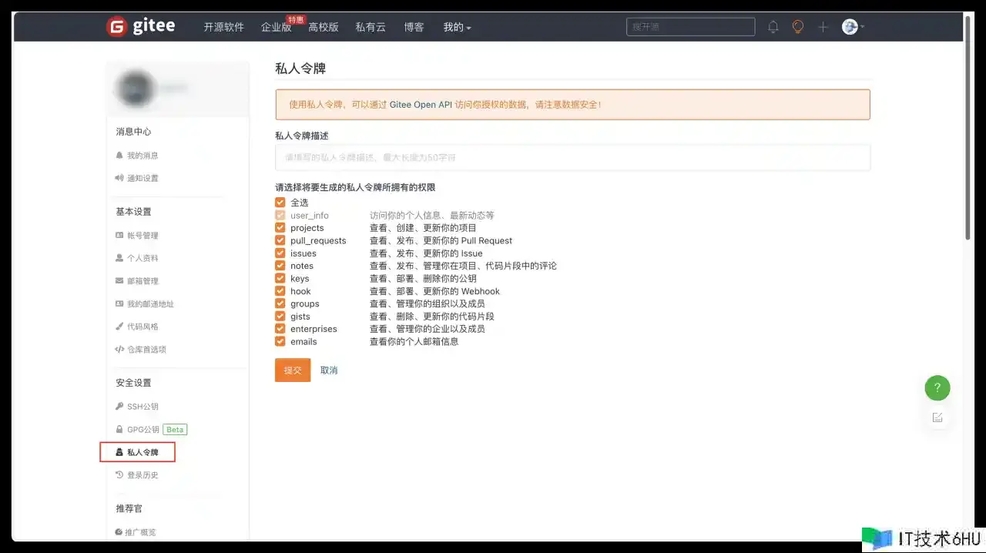Image resolution: width=986 pixels, height=553 pixels.
Task: Click the lightbulb icon in header
Action: coord(798,27)
